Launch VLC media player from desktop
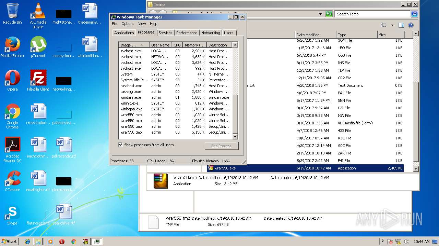Viewport: 439px width, 246px height. pos(38,16)
